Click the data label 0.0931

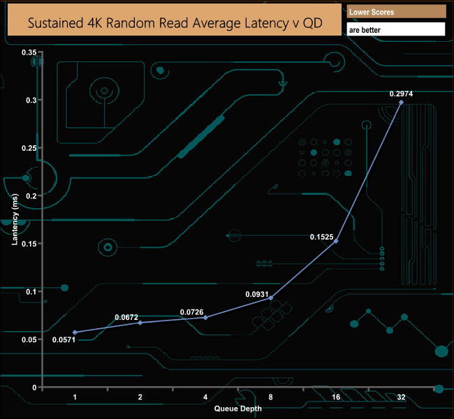click(x=257, y=295)
